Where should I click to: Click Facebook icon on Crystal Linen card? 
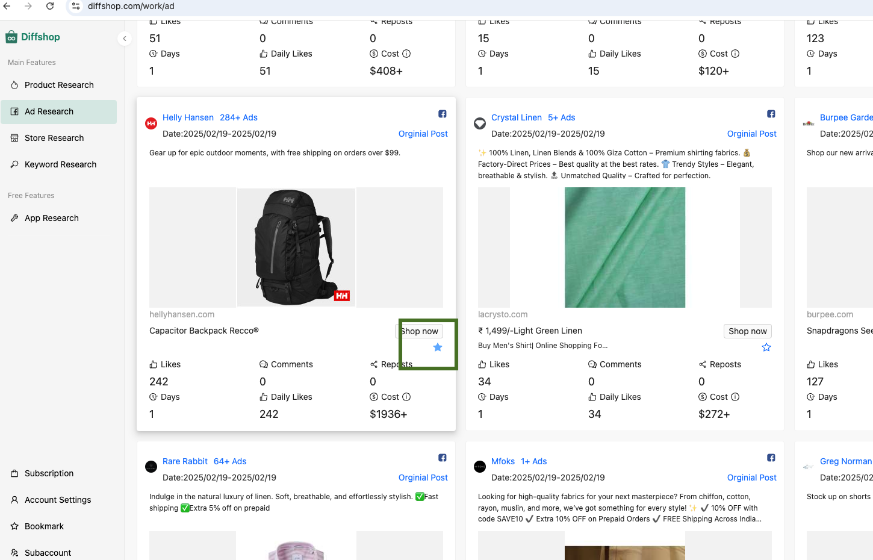point(771,114)
